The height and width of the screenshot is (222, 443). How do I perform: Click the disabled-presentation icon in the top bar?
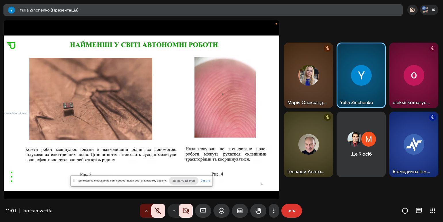pos(412,10)
